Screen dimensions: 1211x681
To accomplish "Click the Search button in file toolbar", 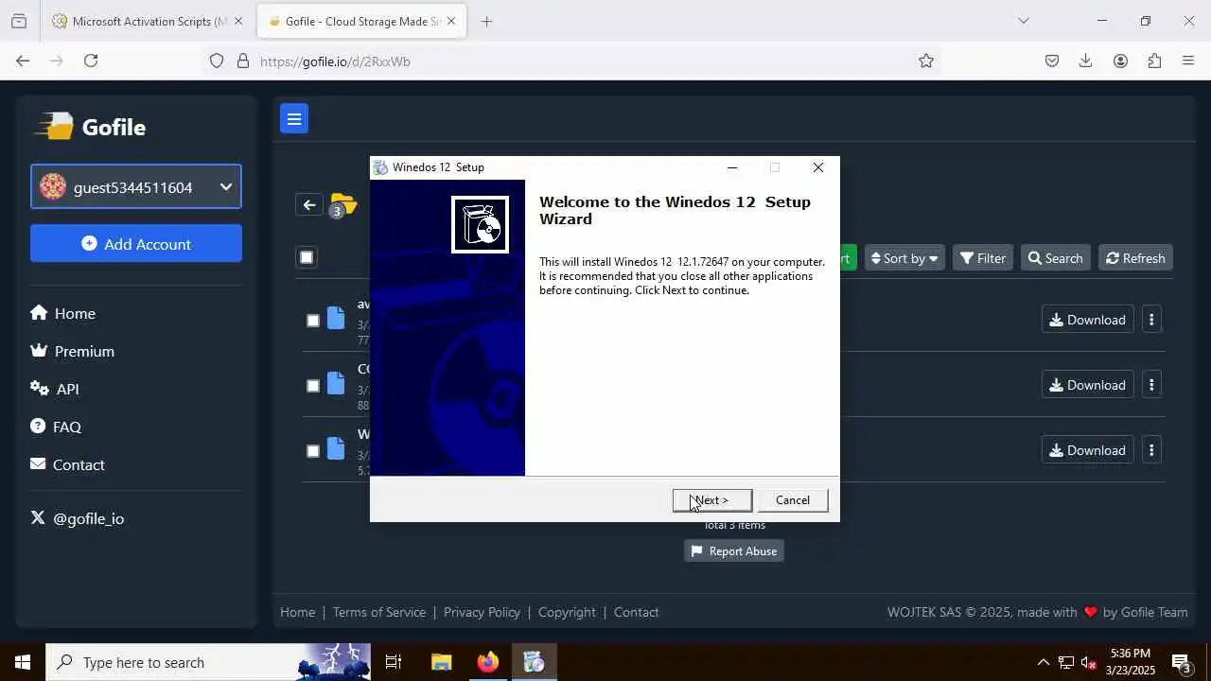I will pyautogui.click(x=1055, y=258).
